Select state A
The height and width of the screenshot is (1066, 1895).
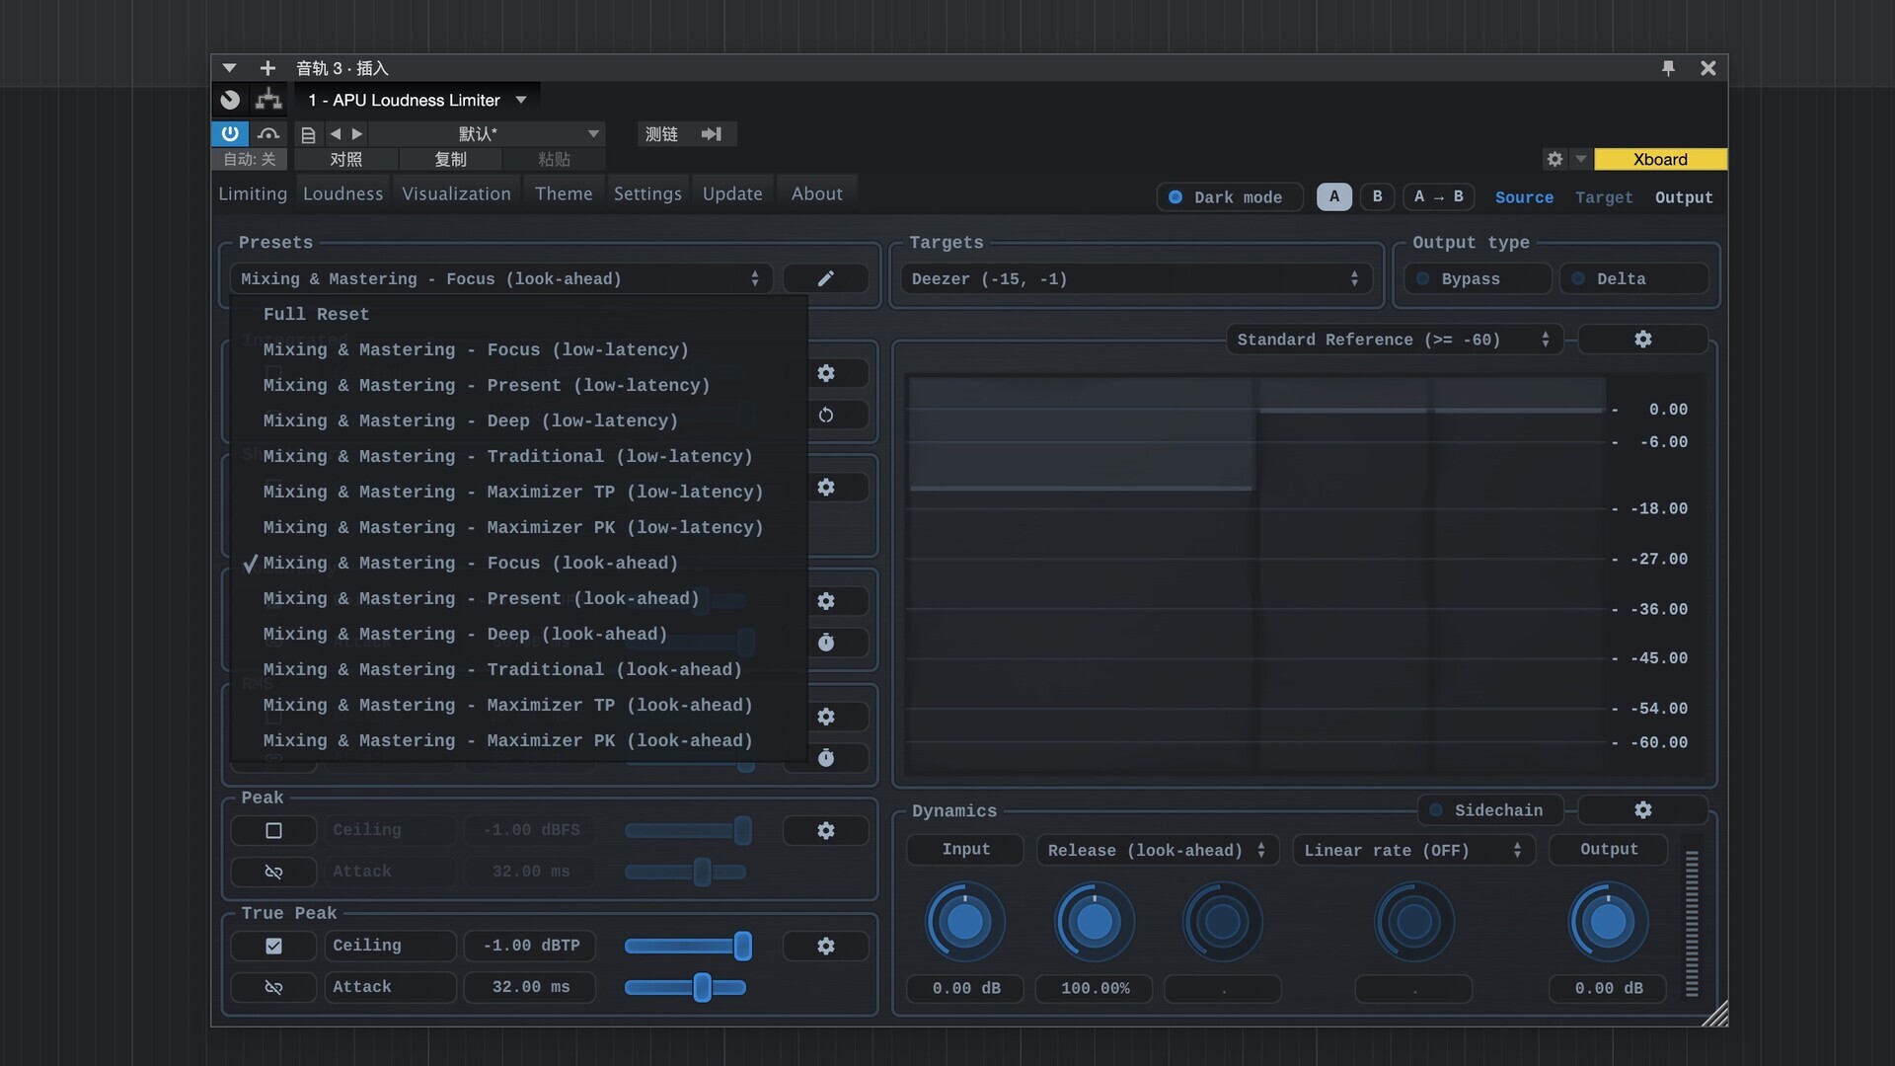click(1334, 196)
